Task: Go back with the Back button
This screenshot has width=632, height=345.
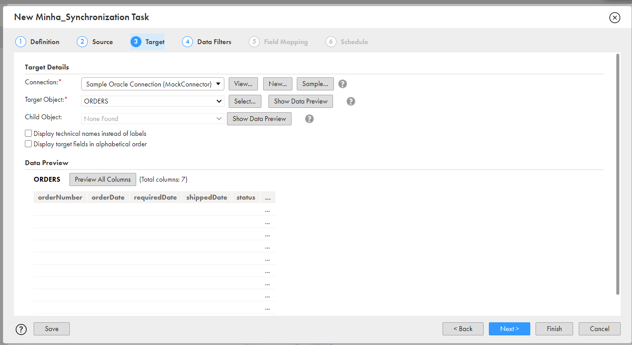Action: pyautogui.click(x=463, y=329)
